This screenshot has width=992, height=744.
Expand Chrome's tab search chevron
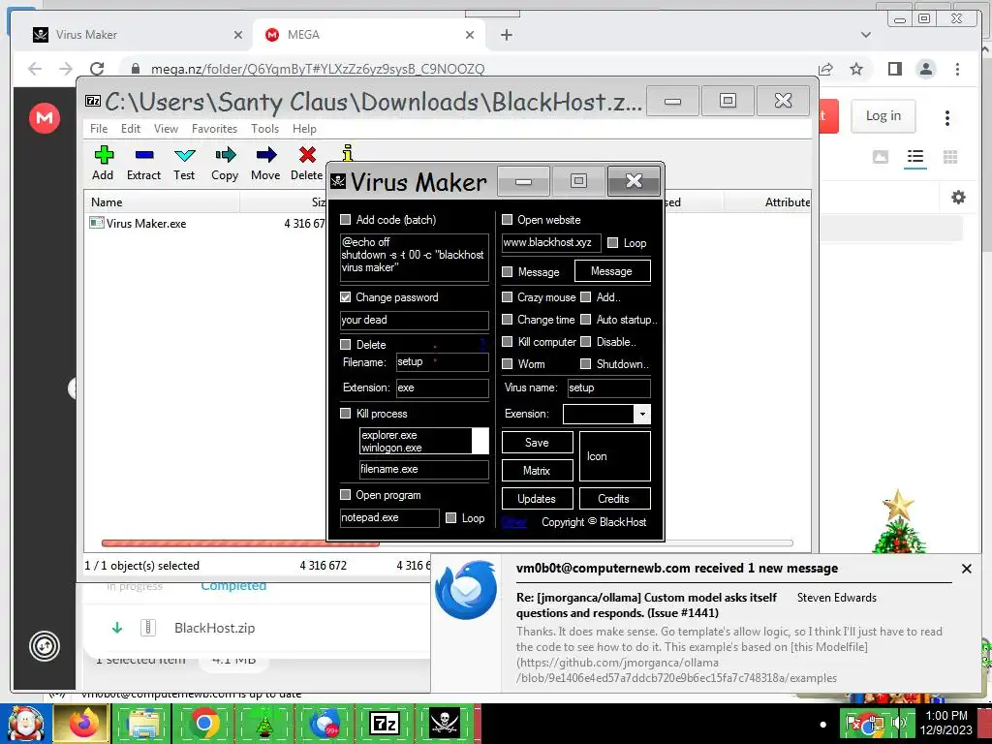coord(866,35)
